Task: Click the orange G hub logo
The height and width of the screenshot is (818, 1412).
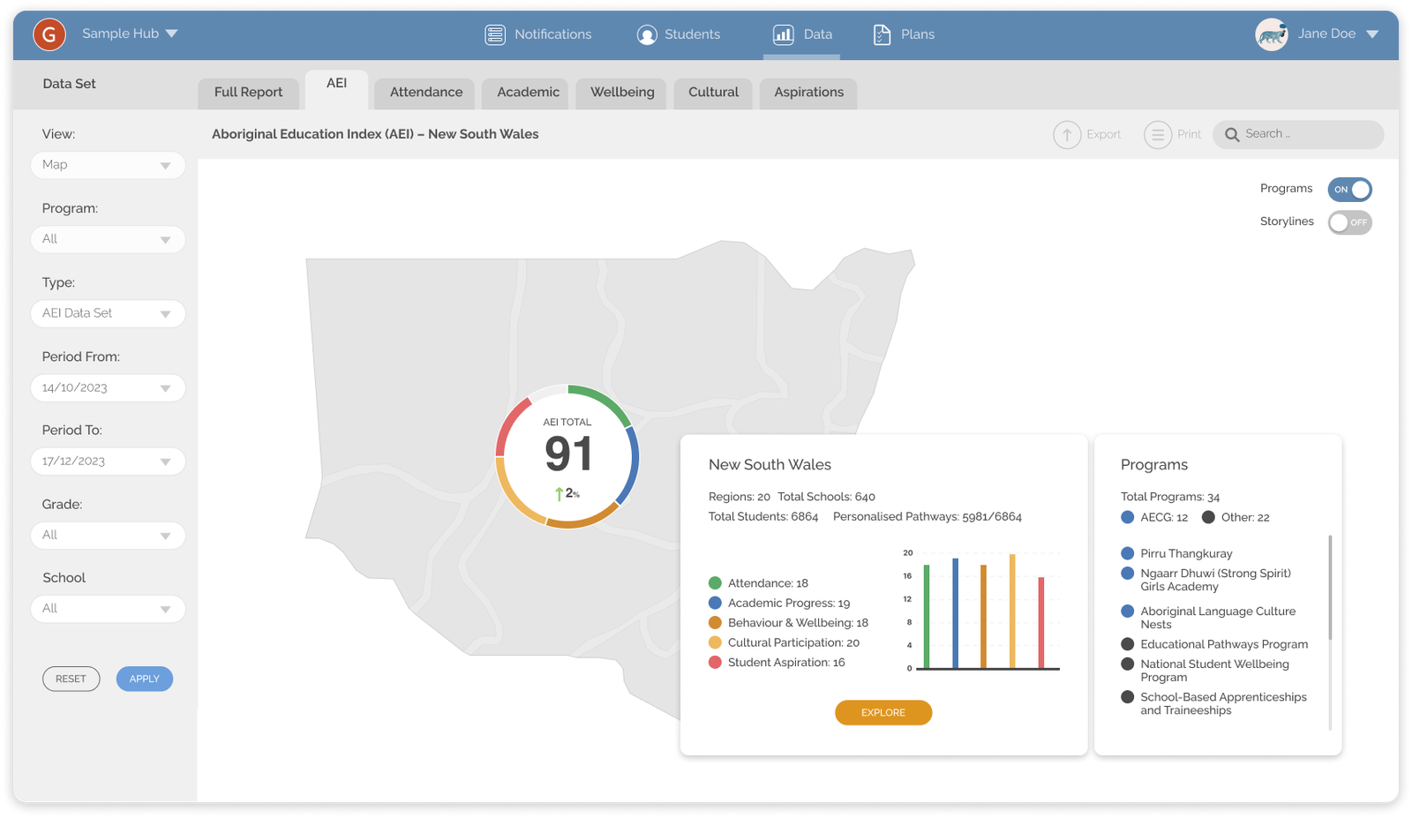Action: [x=49, y=34]
